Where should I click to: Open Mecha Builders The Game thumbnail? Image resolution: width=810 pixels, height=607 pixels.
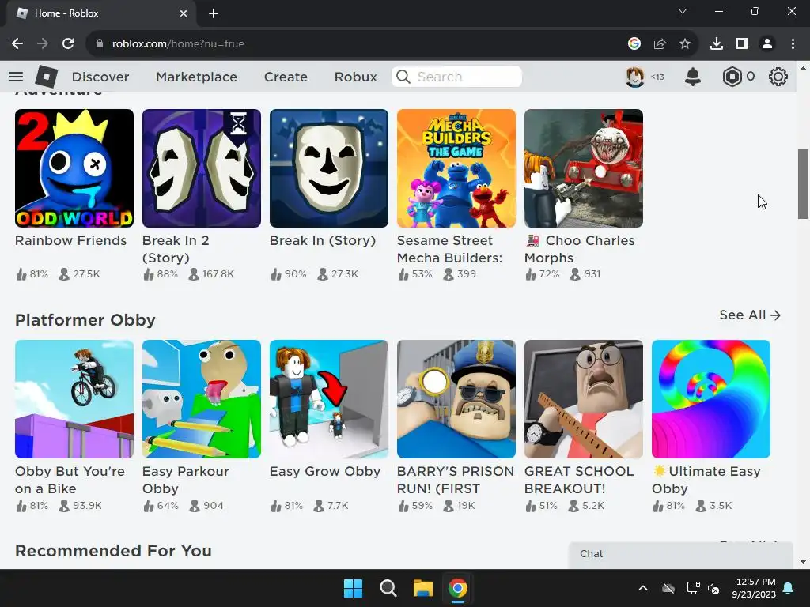pos(456,168)
